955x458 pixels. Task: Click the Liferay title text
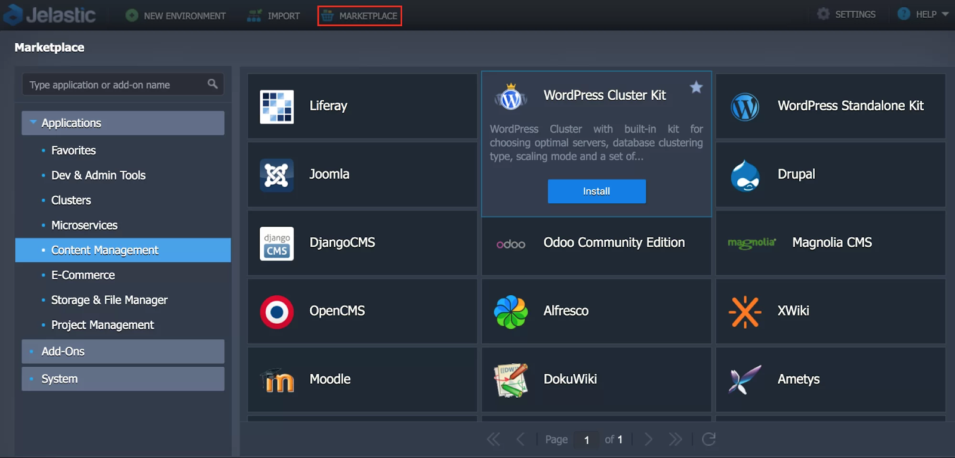328,106
